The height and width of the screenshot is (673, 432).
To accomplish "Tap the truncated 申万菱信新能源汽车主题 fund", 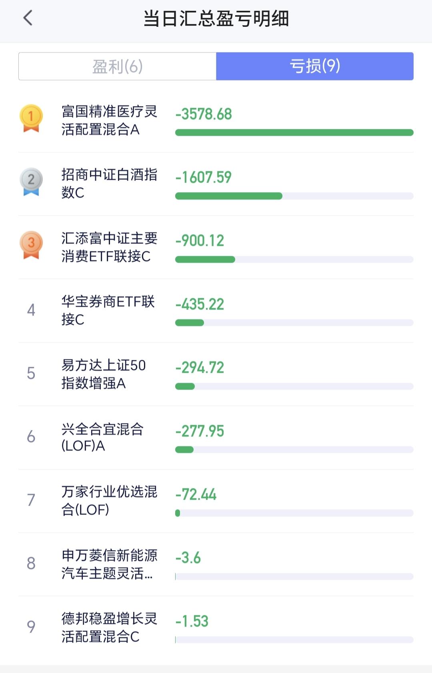I will pyautogui.click(x=109, y=564).
